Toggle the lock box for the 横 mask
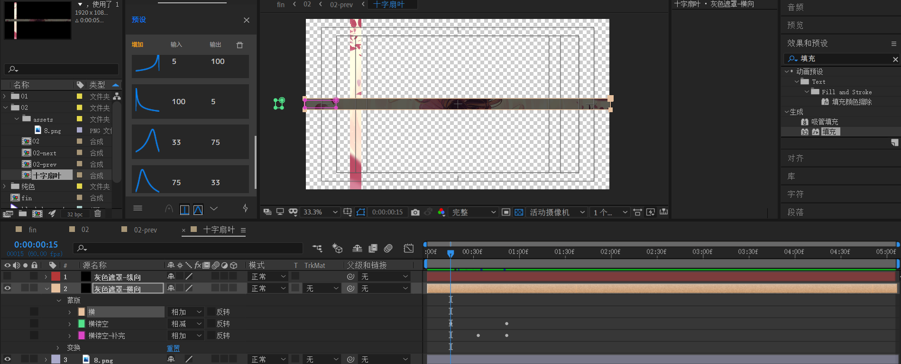 pos(34,311)
